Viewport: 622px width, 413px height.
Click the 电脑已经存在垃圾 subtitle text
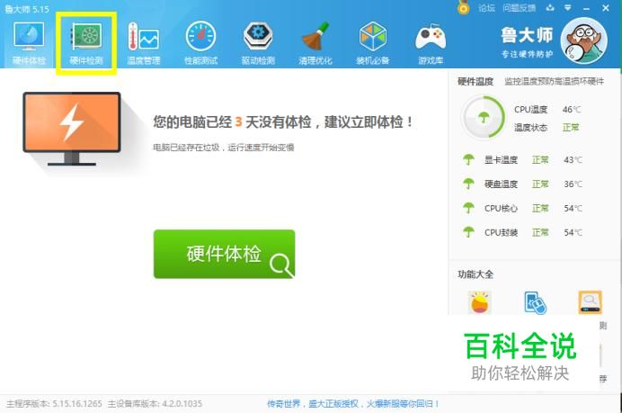(x=224, y=148)
